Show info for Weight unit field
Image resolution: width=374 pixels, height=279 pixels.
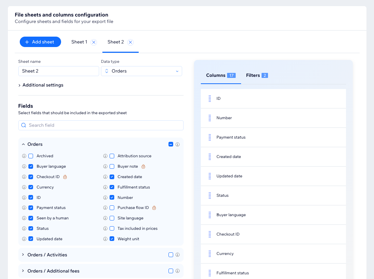click(x=105, y=239)
